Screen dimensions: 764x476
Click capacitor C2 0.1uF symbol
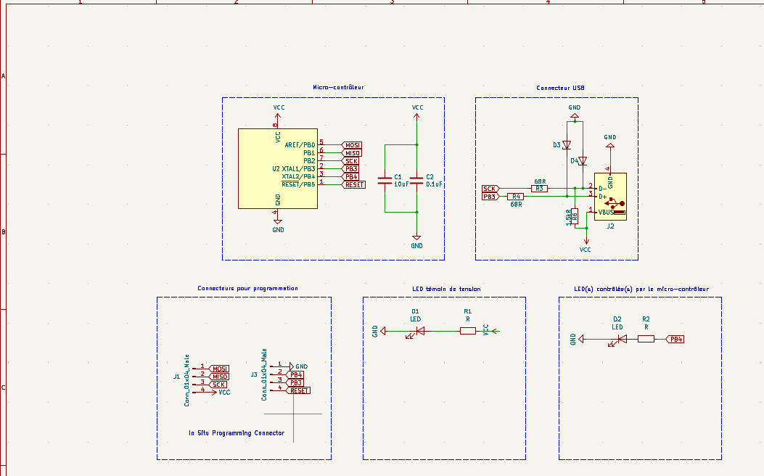(416, 179)
